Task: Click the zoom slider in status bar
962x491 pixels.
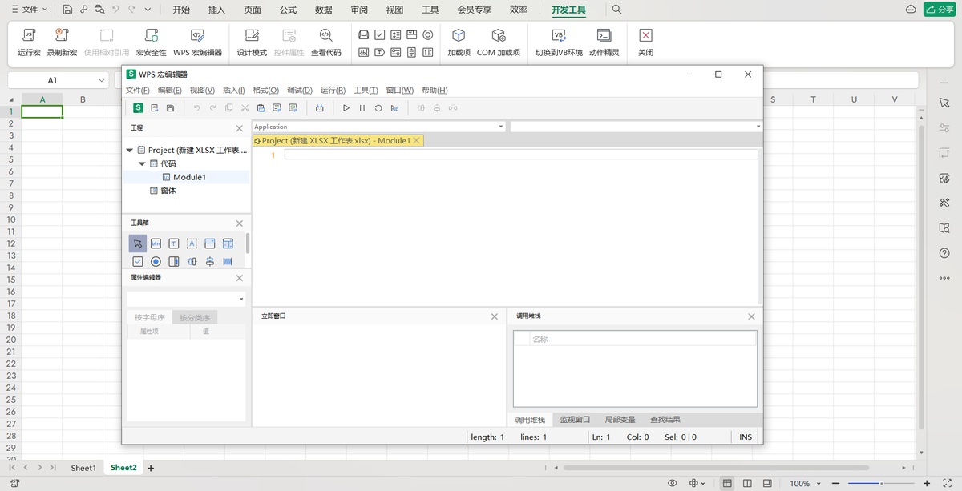Action: pyautogui.click(x=880, y=484)
